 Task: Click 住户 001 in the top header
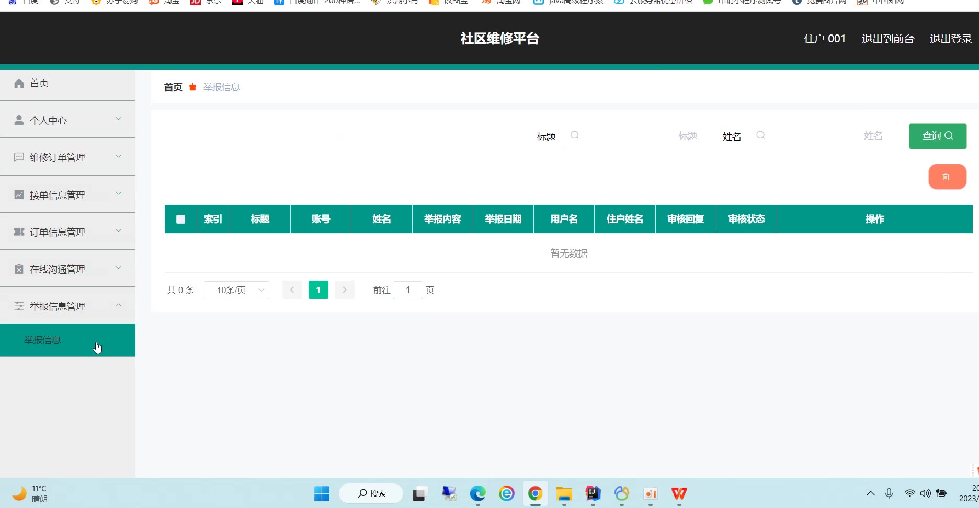pyautogui.click(x=825, y=39)
